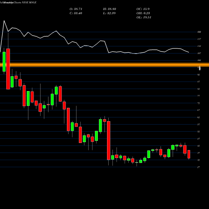Image resolution: width=209 pixels, height=209 pixels.
Task: Click the 62 price axis label
Action: (199, 117)
